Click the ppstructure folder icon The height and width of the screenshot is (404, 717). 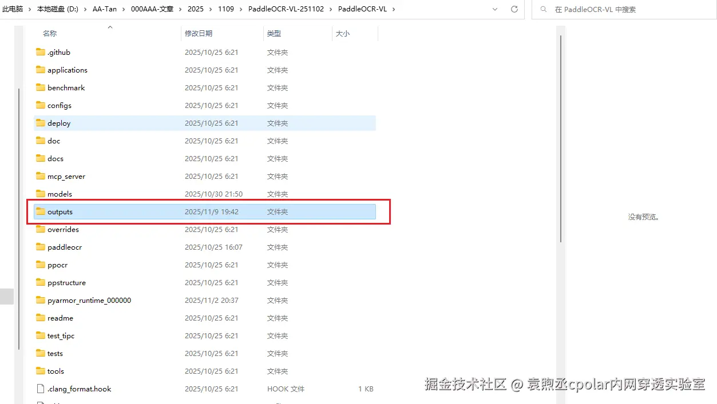(40, 282)
